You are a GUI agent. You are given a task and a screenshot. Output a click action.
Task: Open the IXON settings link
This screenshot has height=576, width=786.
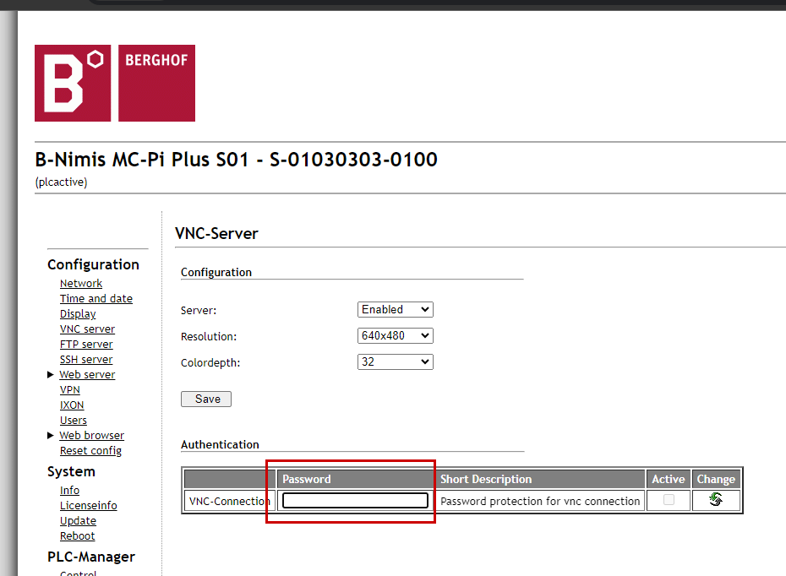tap(72, 405)
